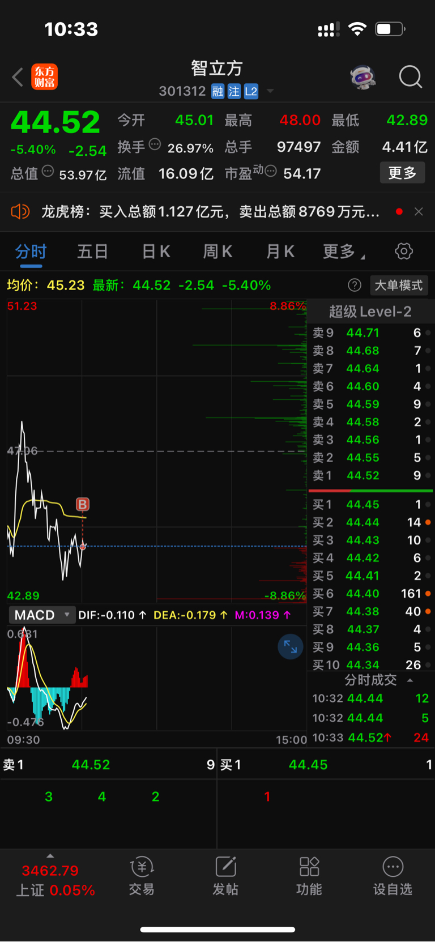The image size is (435, 942).
Task: Open the 超级Level-2 panel header
Action: [370, 312]
